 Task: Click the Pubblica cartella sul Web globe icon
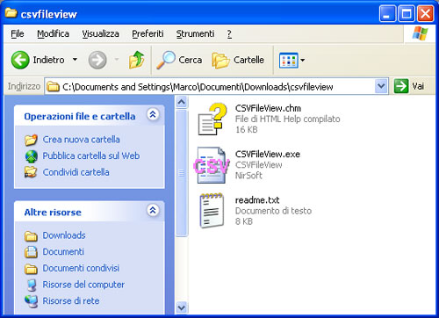32,156
